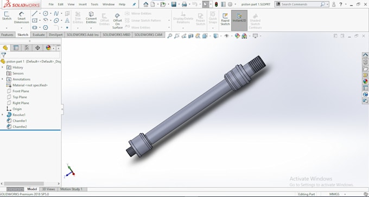Select the Smart Dimension tool
The image size is (369, 197).
21,17
